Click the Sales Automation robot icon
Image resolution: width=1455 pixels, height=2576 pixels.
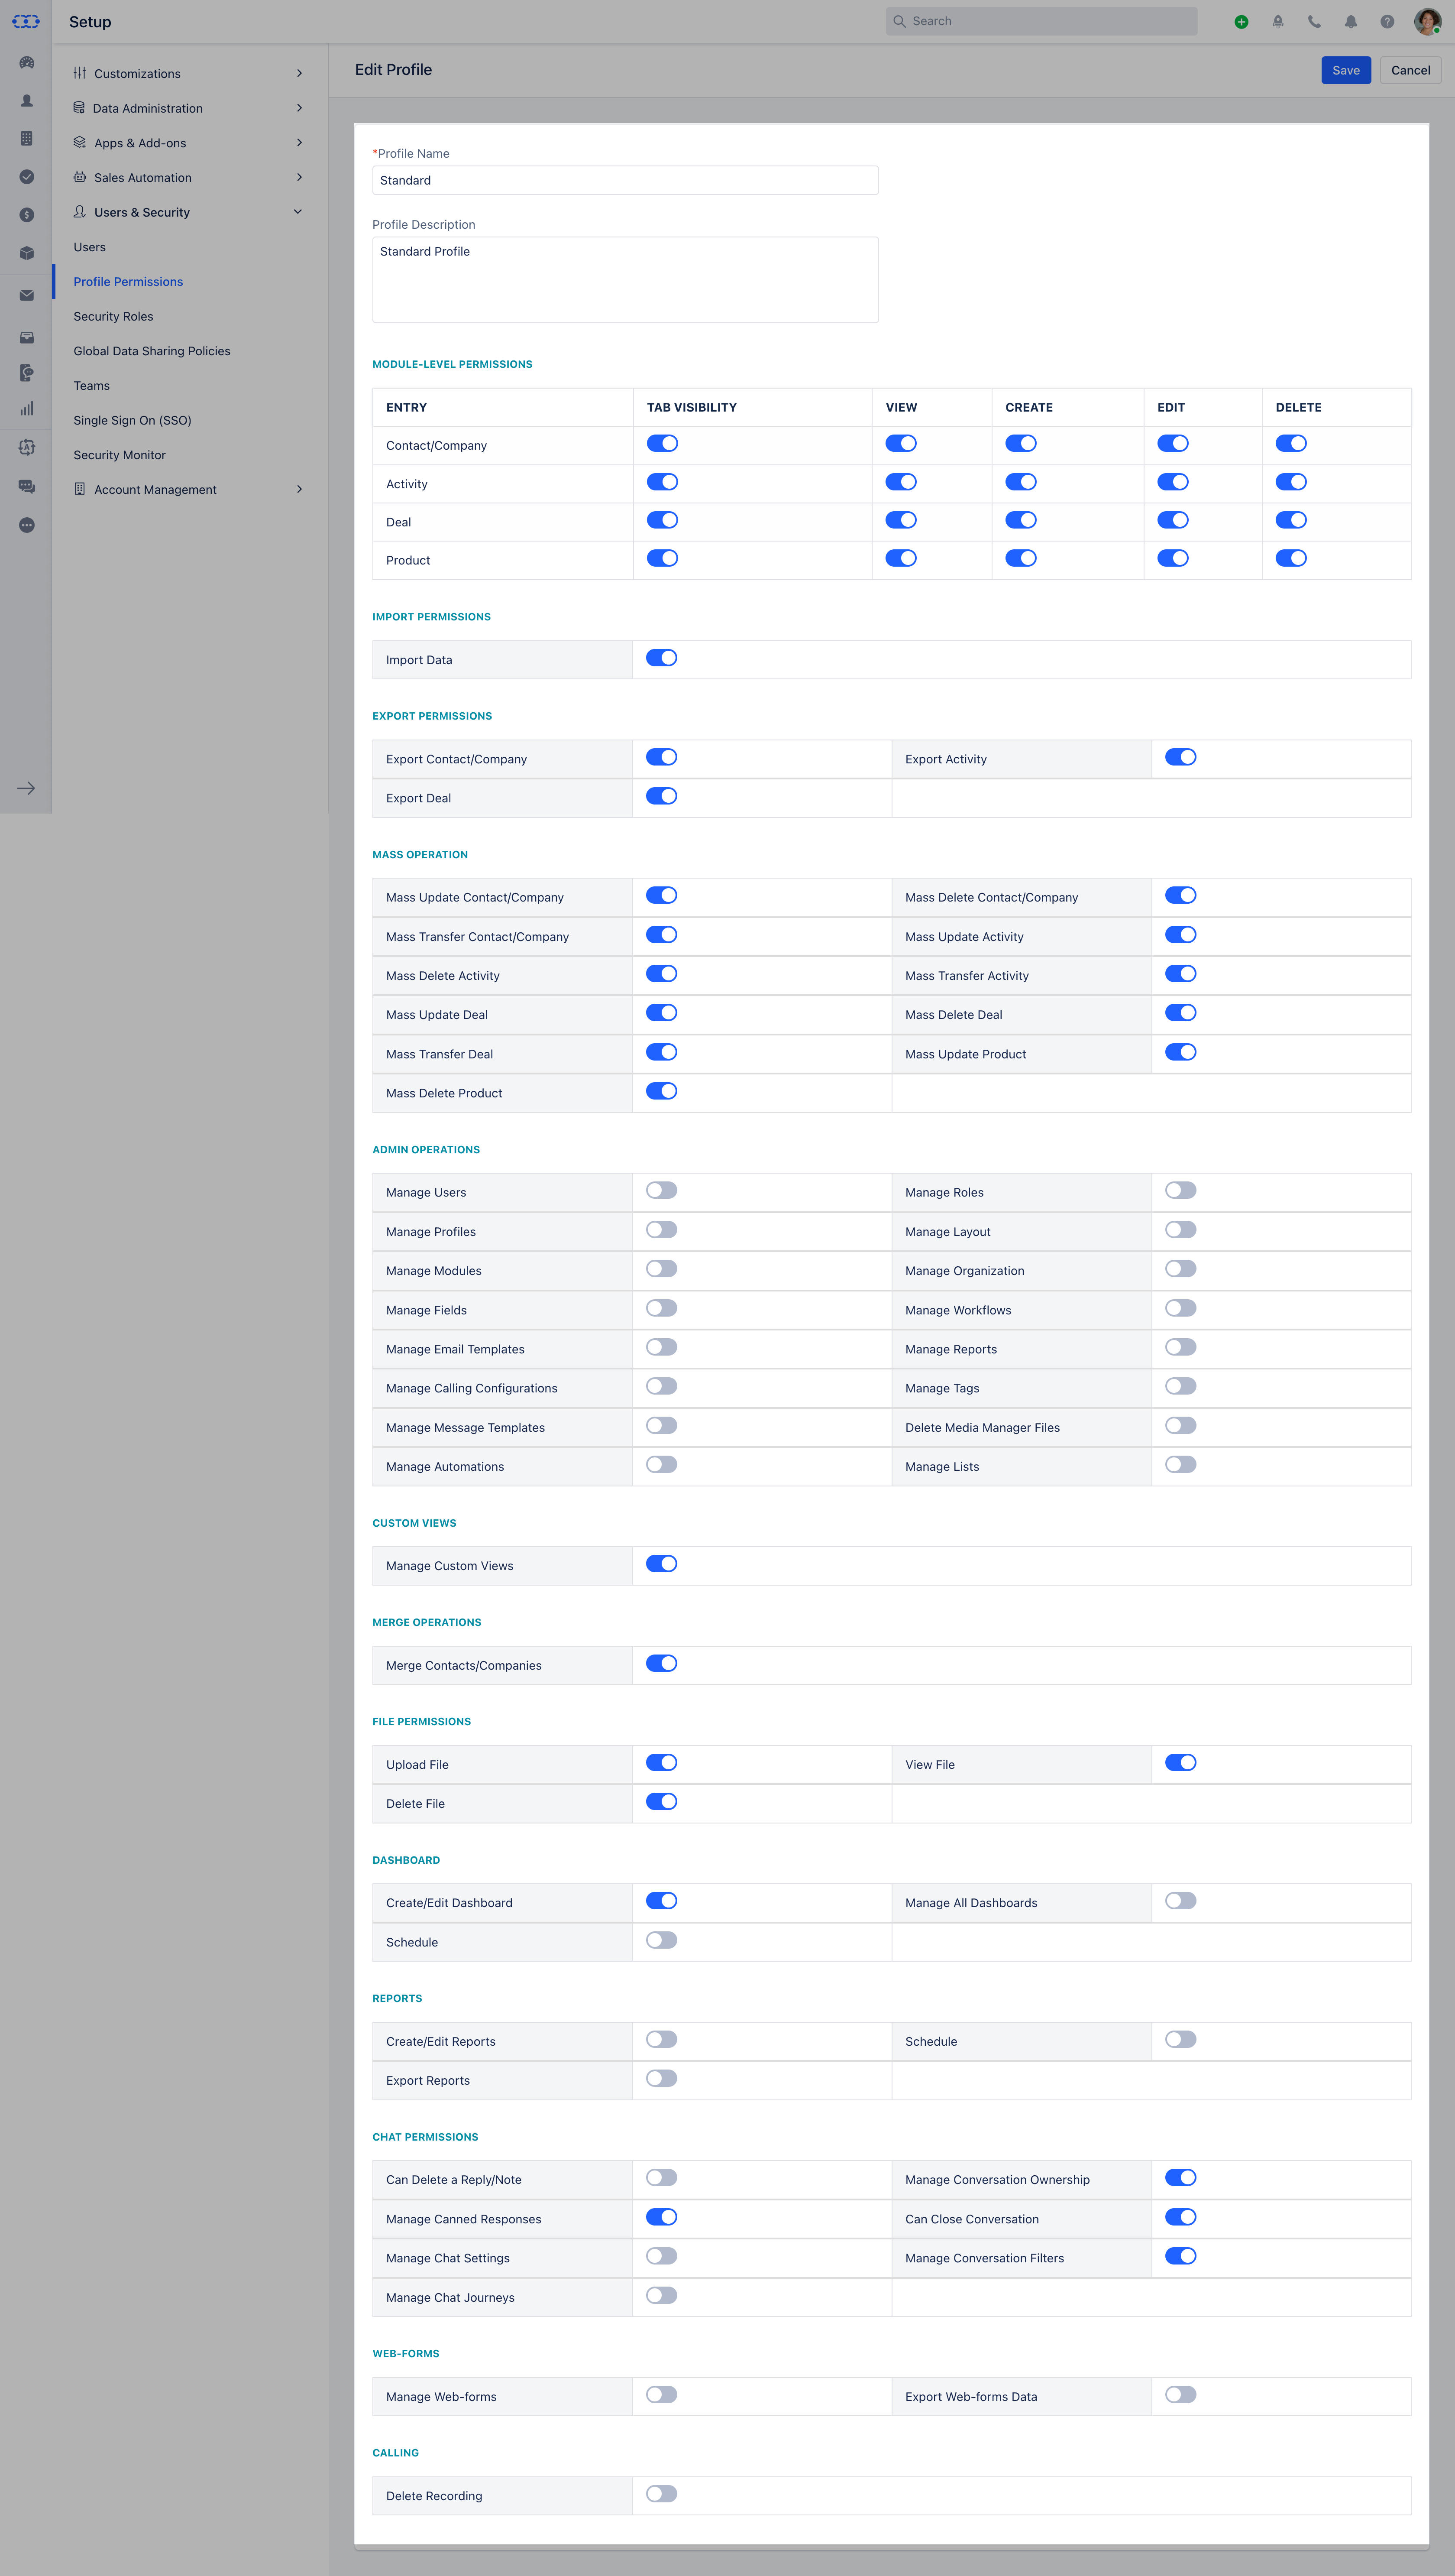pos(80,177)
